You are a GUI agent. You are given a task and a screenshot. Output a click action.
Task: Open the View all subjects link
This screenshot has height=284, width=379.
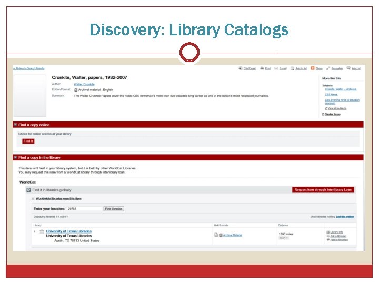pos(337,108)
